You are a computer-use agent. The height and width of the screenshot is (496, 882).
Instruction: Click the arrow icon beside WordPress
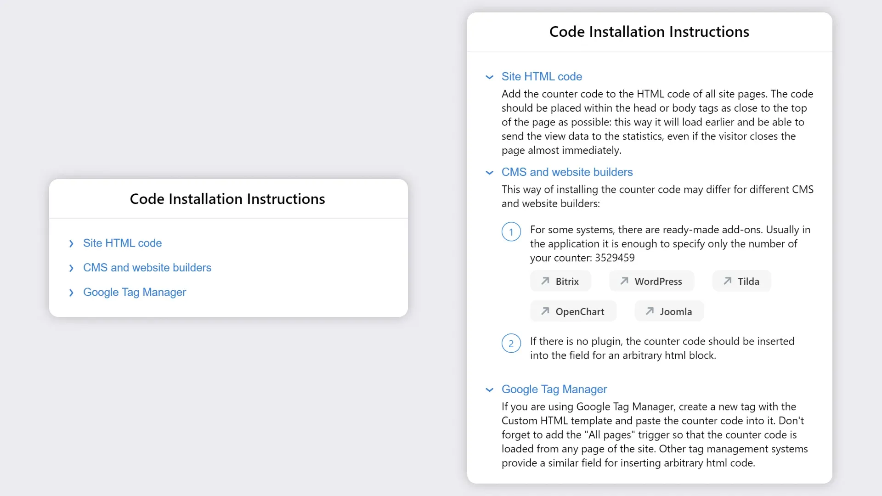[x=624, y=281]
